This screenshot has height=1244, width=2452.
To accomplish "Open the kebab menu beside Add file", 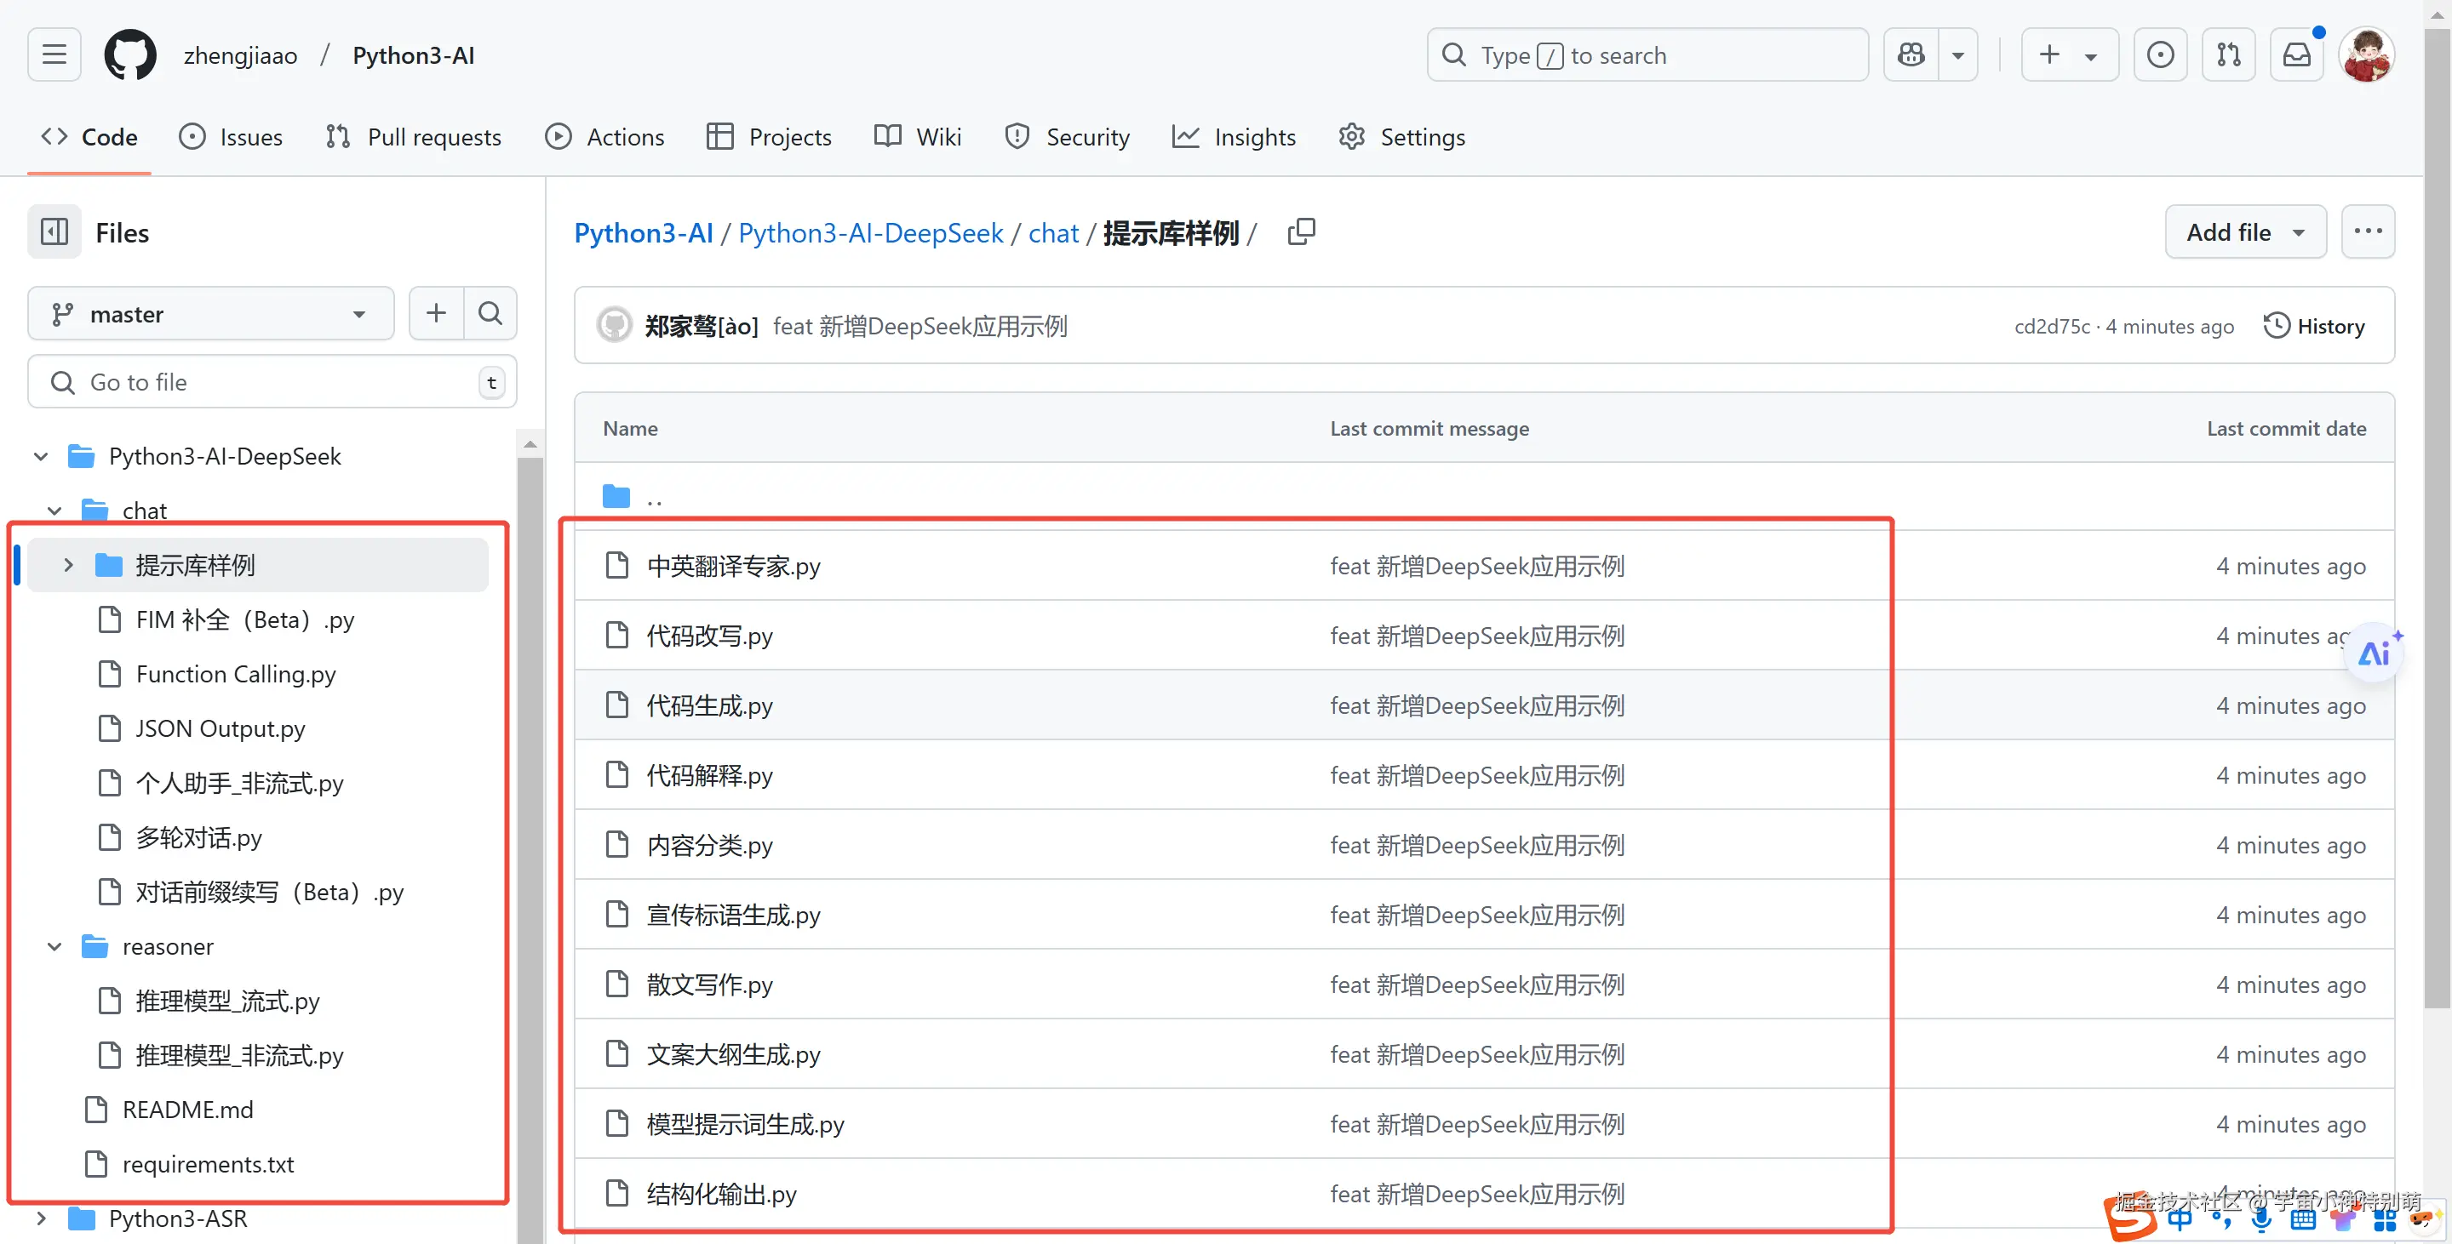I will click(2369, 231).
